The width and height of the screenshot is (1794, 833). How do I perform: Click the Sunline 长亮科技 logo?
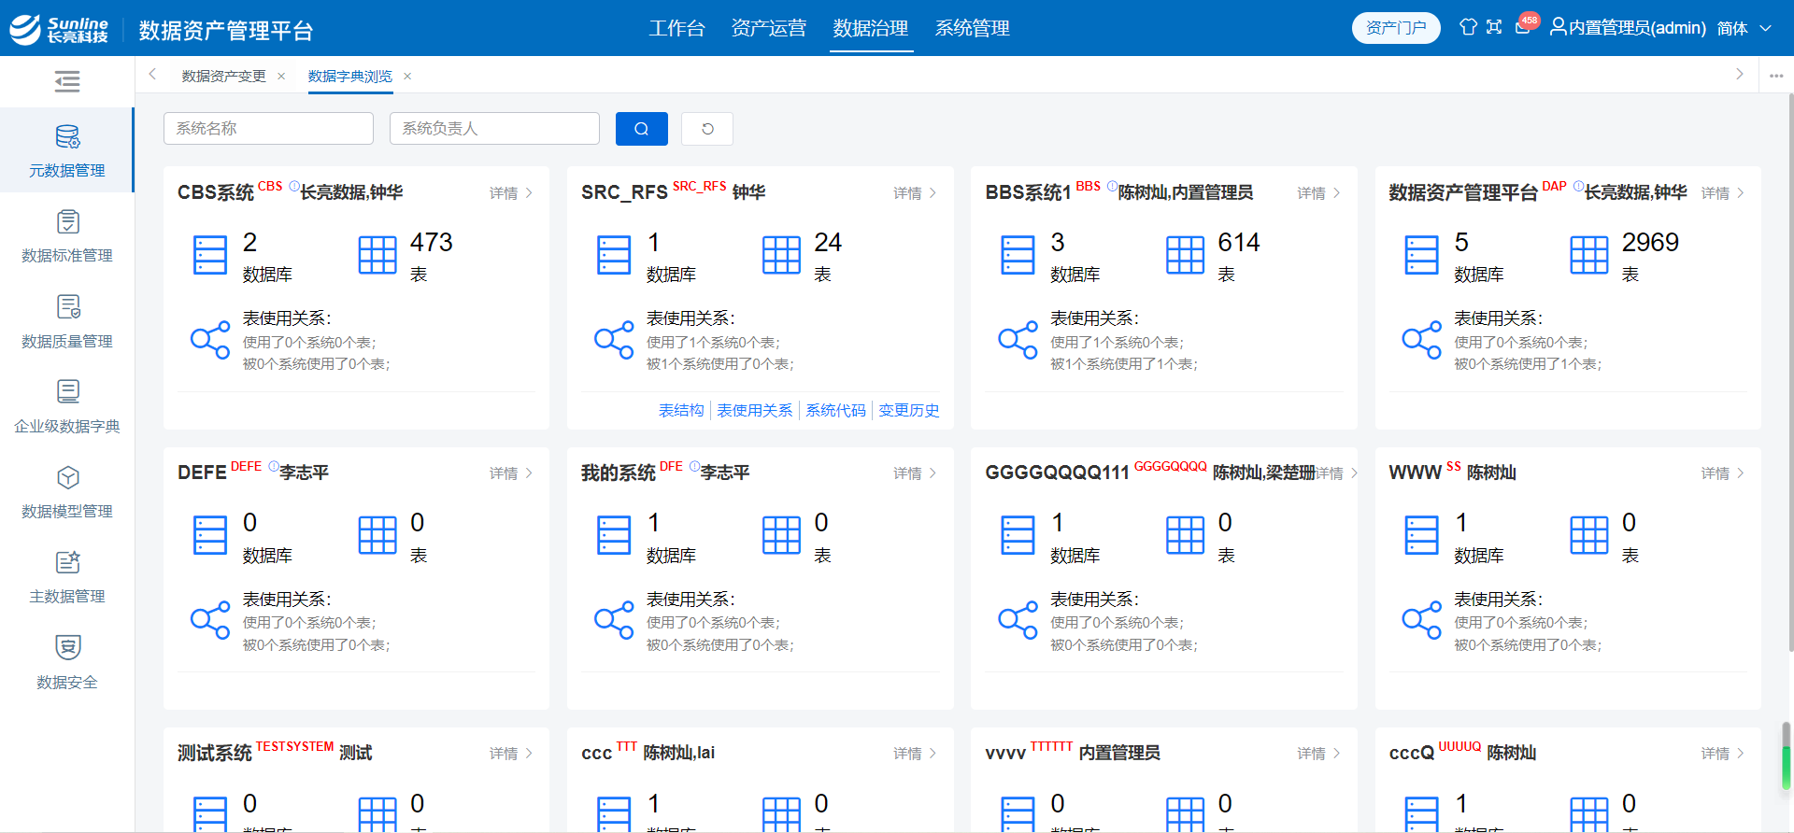click(x=59, y=29)
